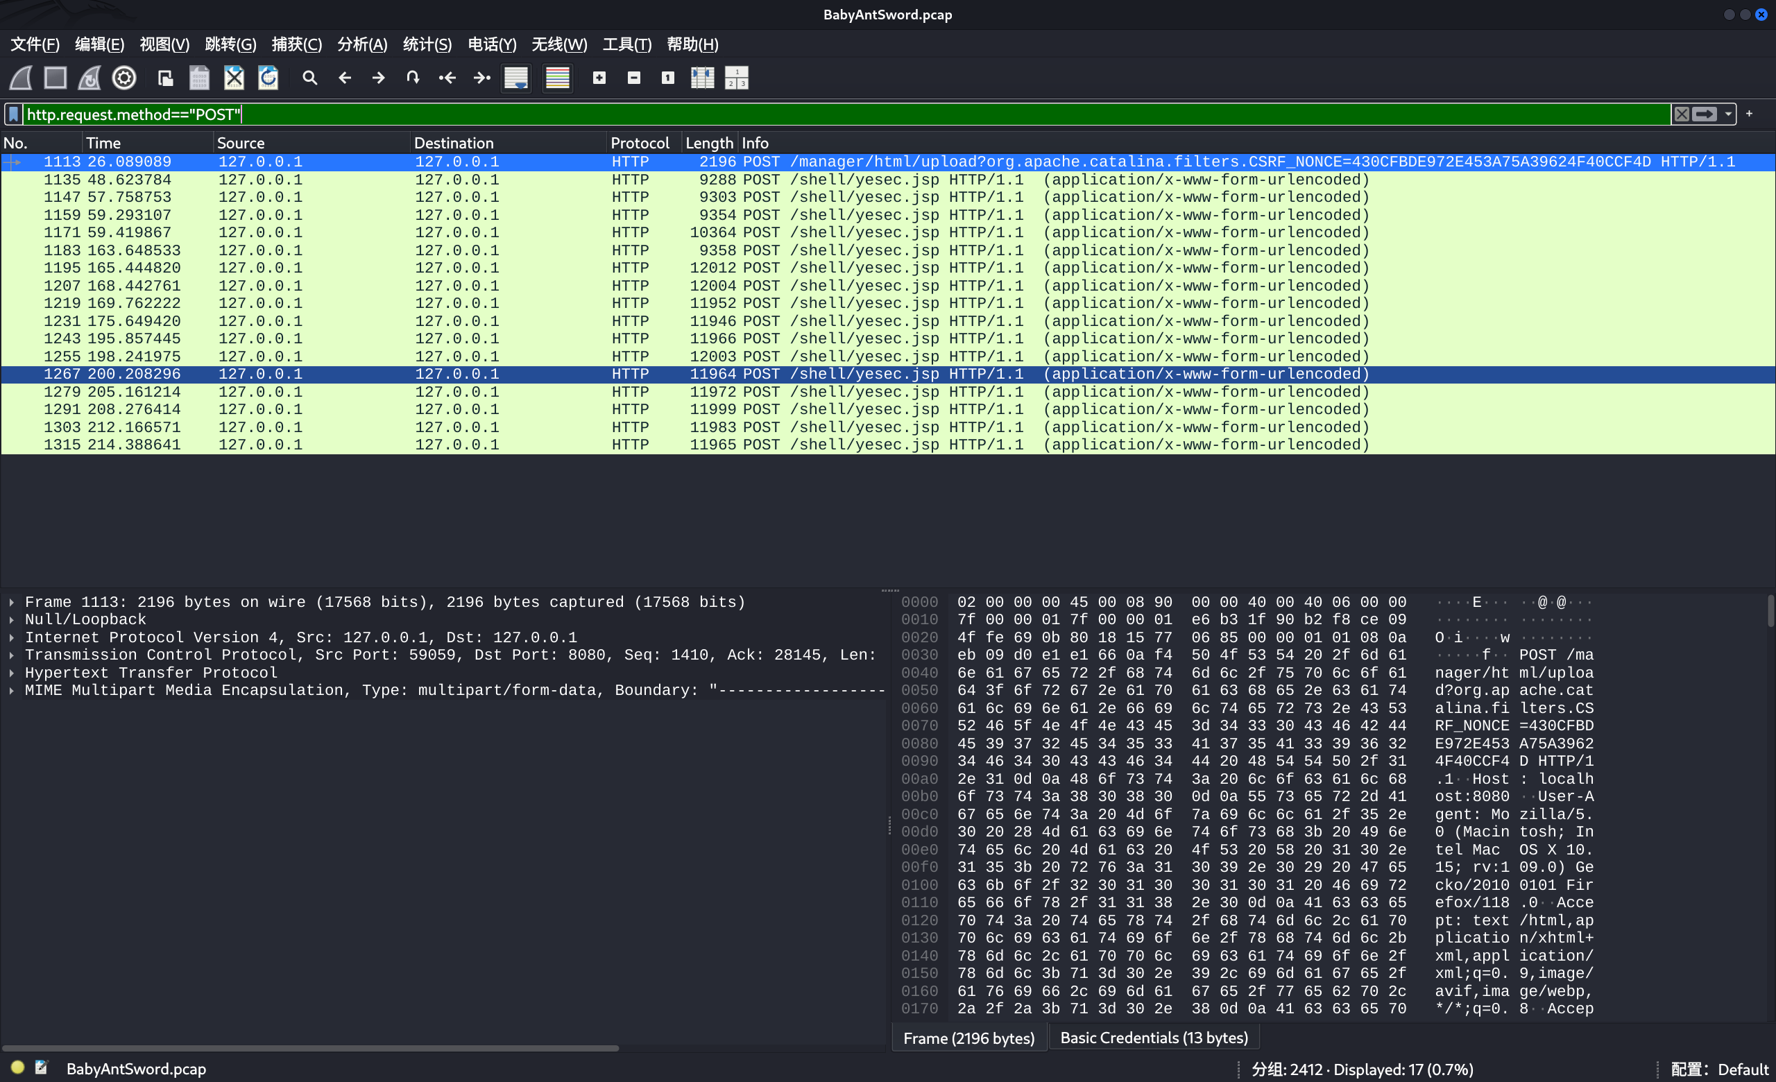Open capture options gear icon

click(124, 78)
